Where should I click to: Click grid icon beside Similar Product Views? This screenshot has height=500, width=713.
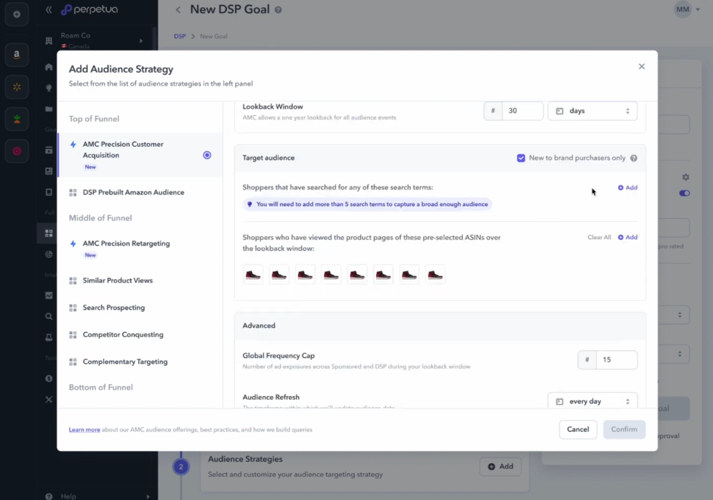[x=73, y=281]
